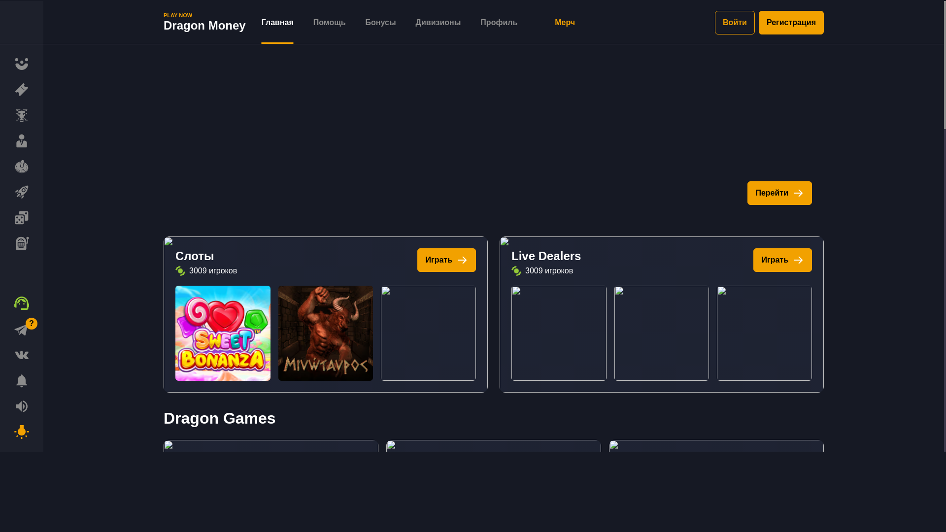
Task: Launch the rocket crash game icon
Action: coord(22,192)
